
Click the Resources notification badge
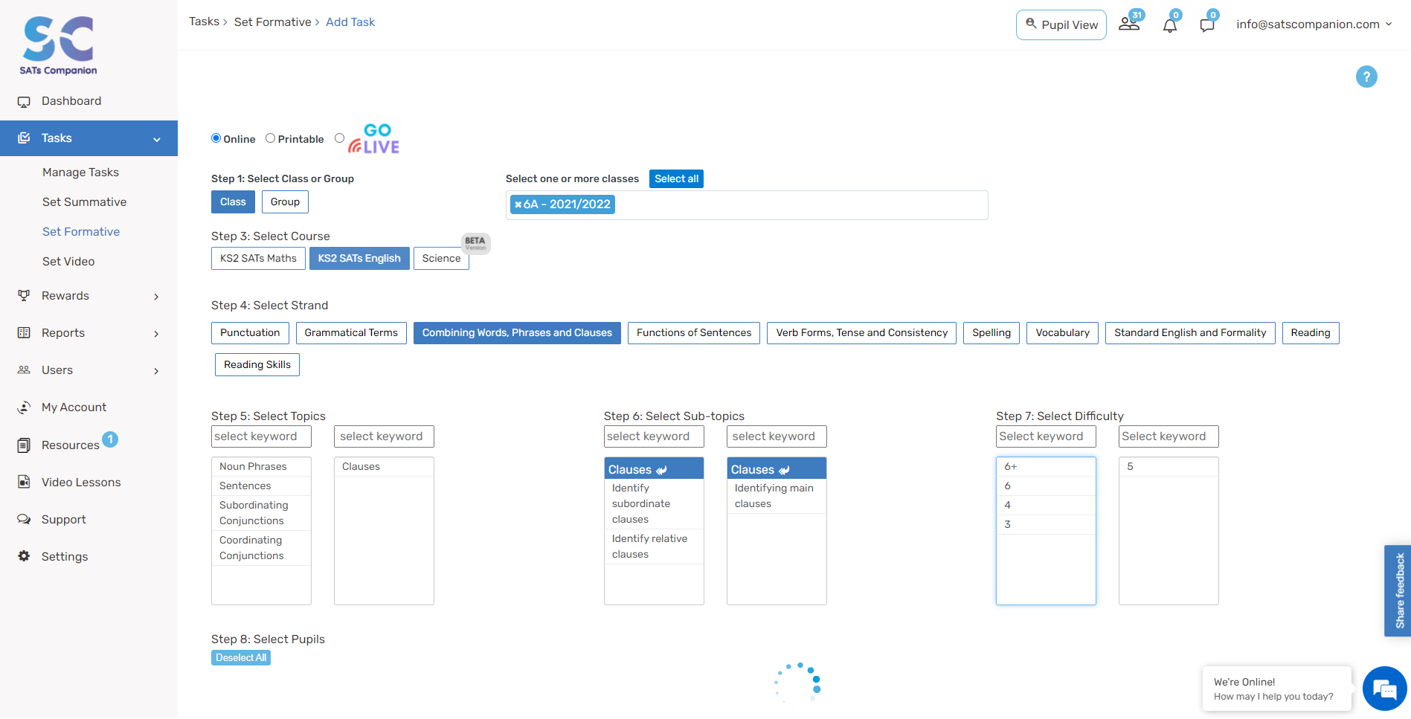[x=110, y=439]
